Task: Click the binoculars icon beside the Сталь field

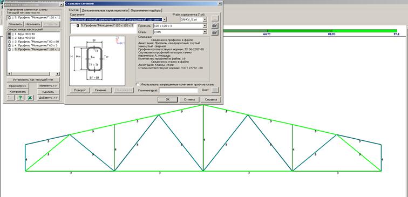Action: (215, 32)
